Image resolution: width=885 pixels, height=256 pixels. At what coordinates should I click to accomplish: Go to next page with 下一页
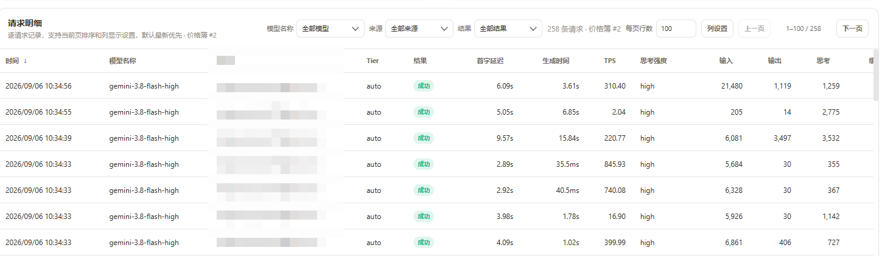click(x=852, y=29)
